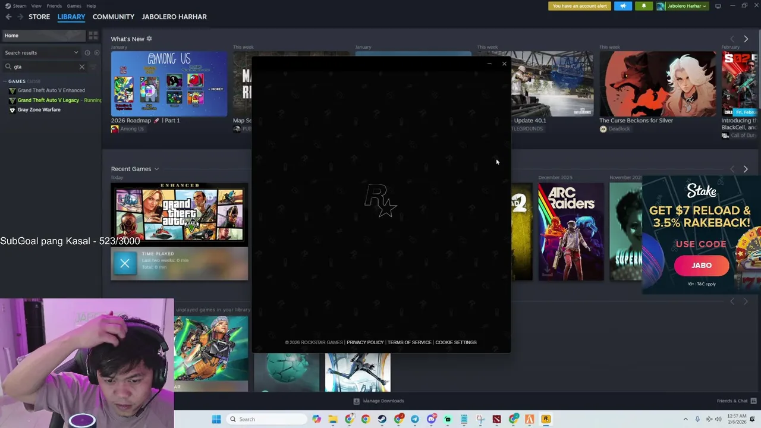The image size is (761, 428).
Task: Collapse the GAMES category
Action: tap(5, 81)
